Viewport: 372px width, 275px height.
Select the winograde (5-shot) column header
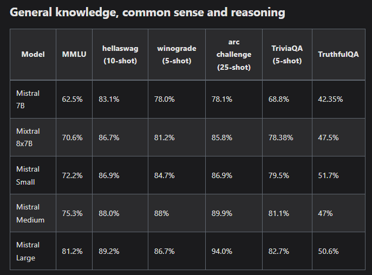[x=177, y=55]
